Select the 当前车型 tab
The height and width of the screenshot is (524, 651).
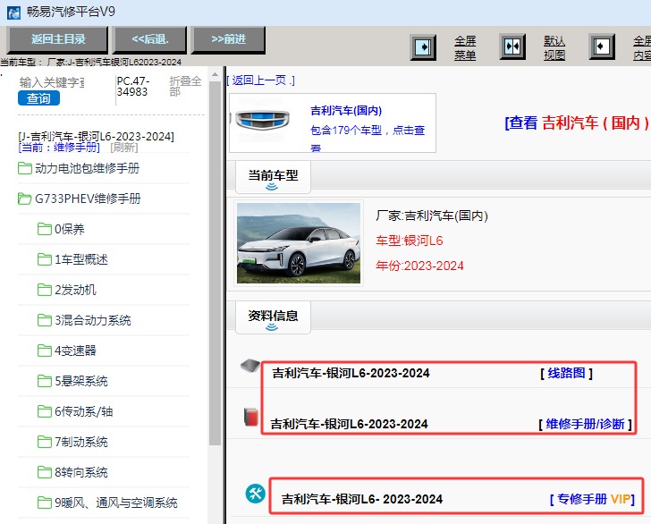[x=273, y=177]
